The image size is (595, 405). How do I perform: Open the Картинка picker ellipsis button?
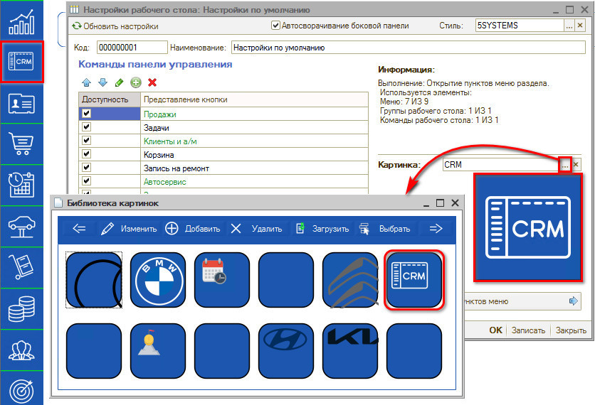pos(564,164)
